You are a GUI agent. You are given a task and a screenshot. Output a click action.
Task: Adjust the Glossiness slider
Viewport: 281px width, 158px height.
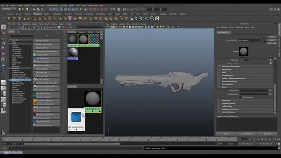[259, 60]
